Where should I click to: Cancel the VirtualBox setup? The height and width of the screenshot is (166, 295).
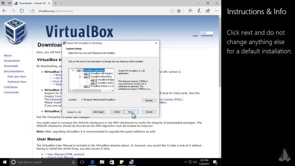click(x=149, y=112)
